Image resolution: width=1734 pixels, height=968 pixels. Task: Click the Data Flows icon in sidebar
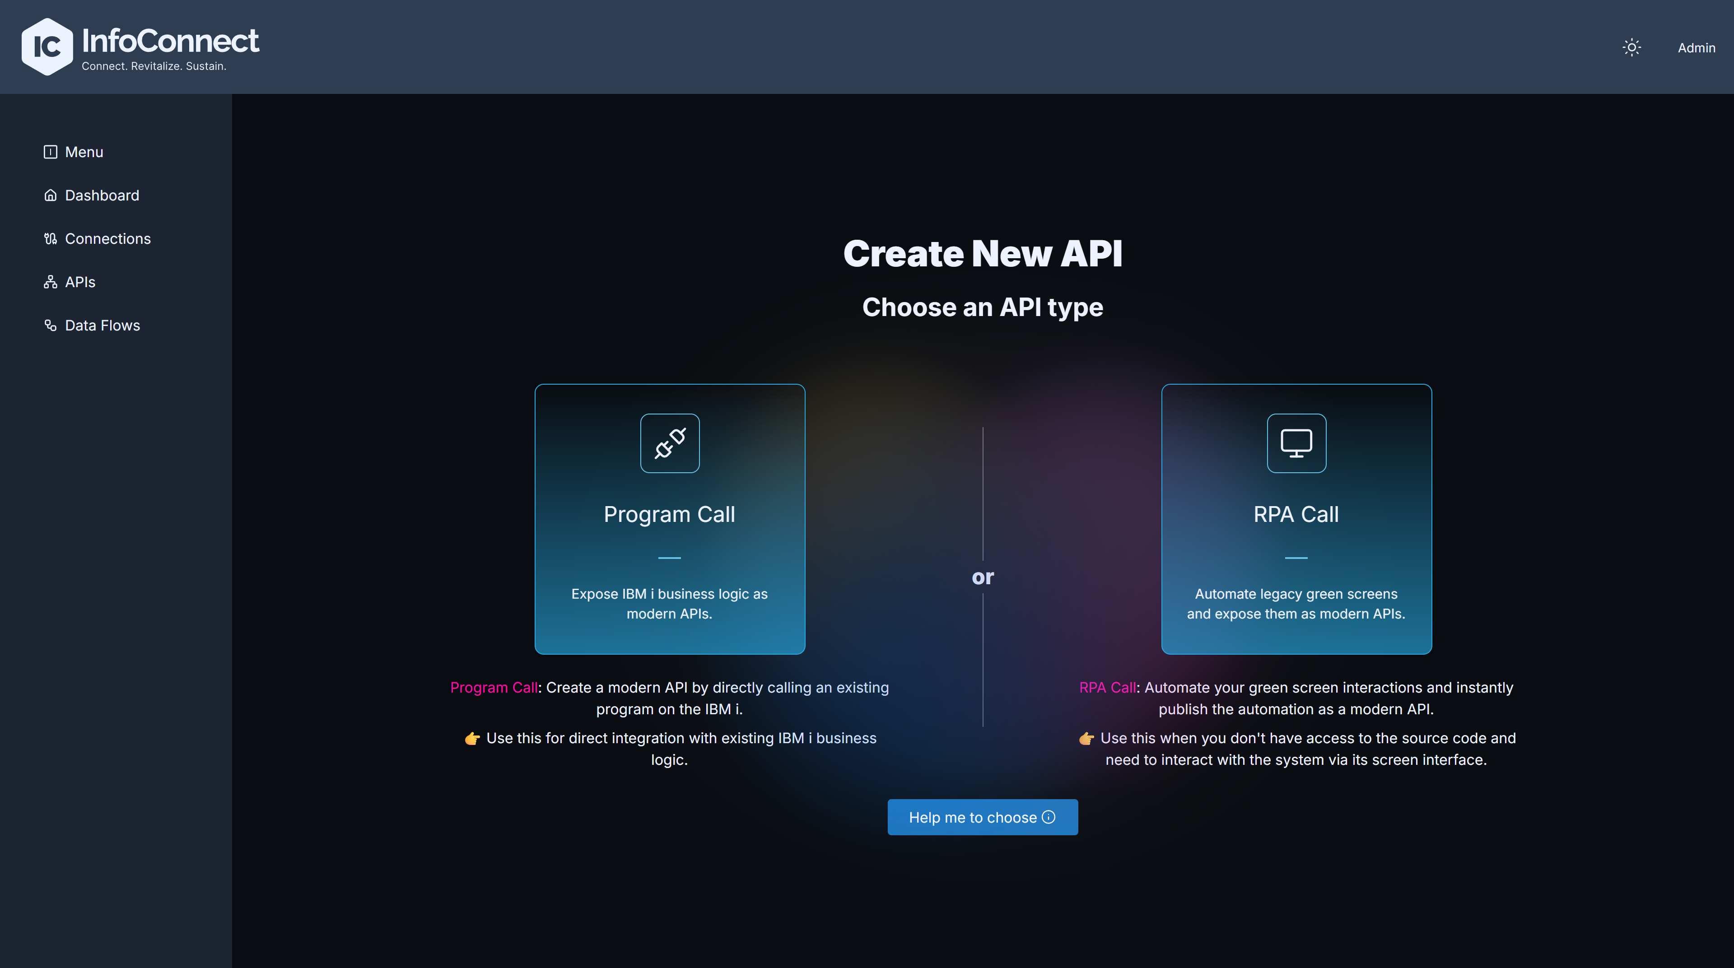(51, 325)
